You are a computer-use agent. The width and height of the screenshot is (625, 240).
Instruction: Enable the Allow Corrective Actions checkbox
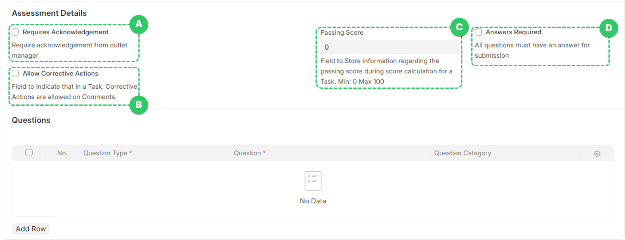(15, 73)
